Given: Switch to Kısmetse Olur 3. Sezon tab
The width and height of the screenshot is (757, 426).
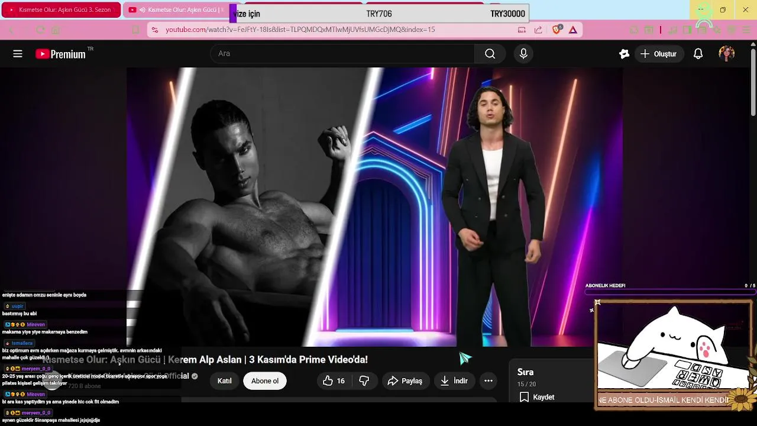Looking at the screenshot, I should coord(61,10).
